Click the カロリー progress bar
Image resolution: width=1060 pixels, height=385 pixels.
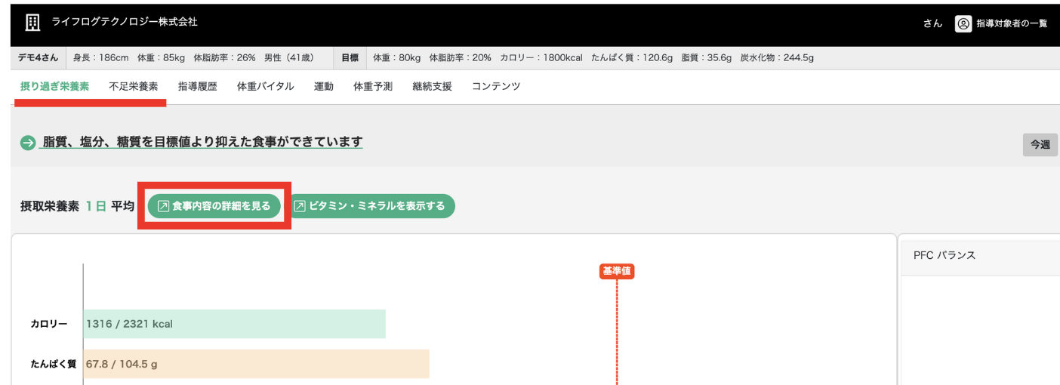(235, 324)
